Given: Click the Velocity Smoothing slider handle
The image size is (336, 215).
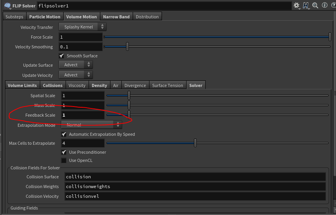Looking at the screenshot, I should [x=127, y=47].
